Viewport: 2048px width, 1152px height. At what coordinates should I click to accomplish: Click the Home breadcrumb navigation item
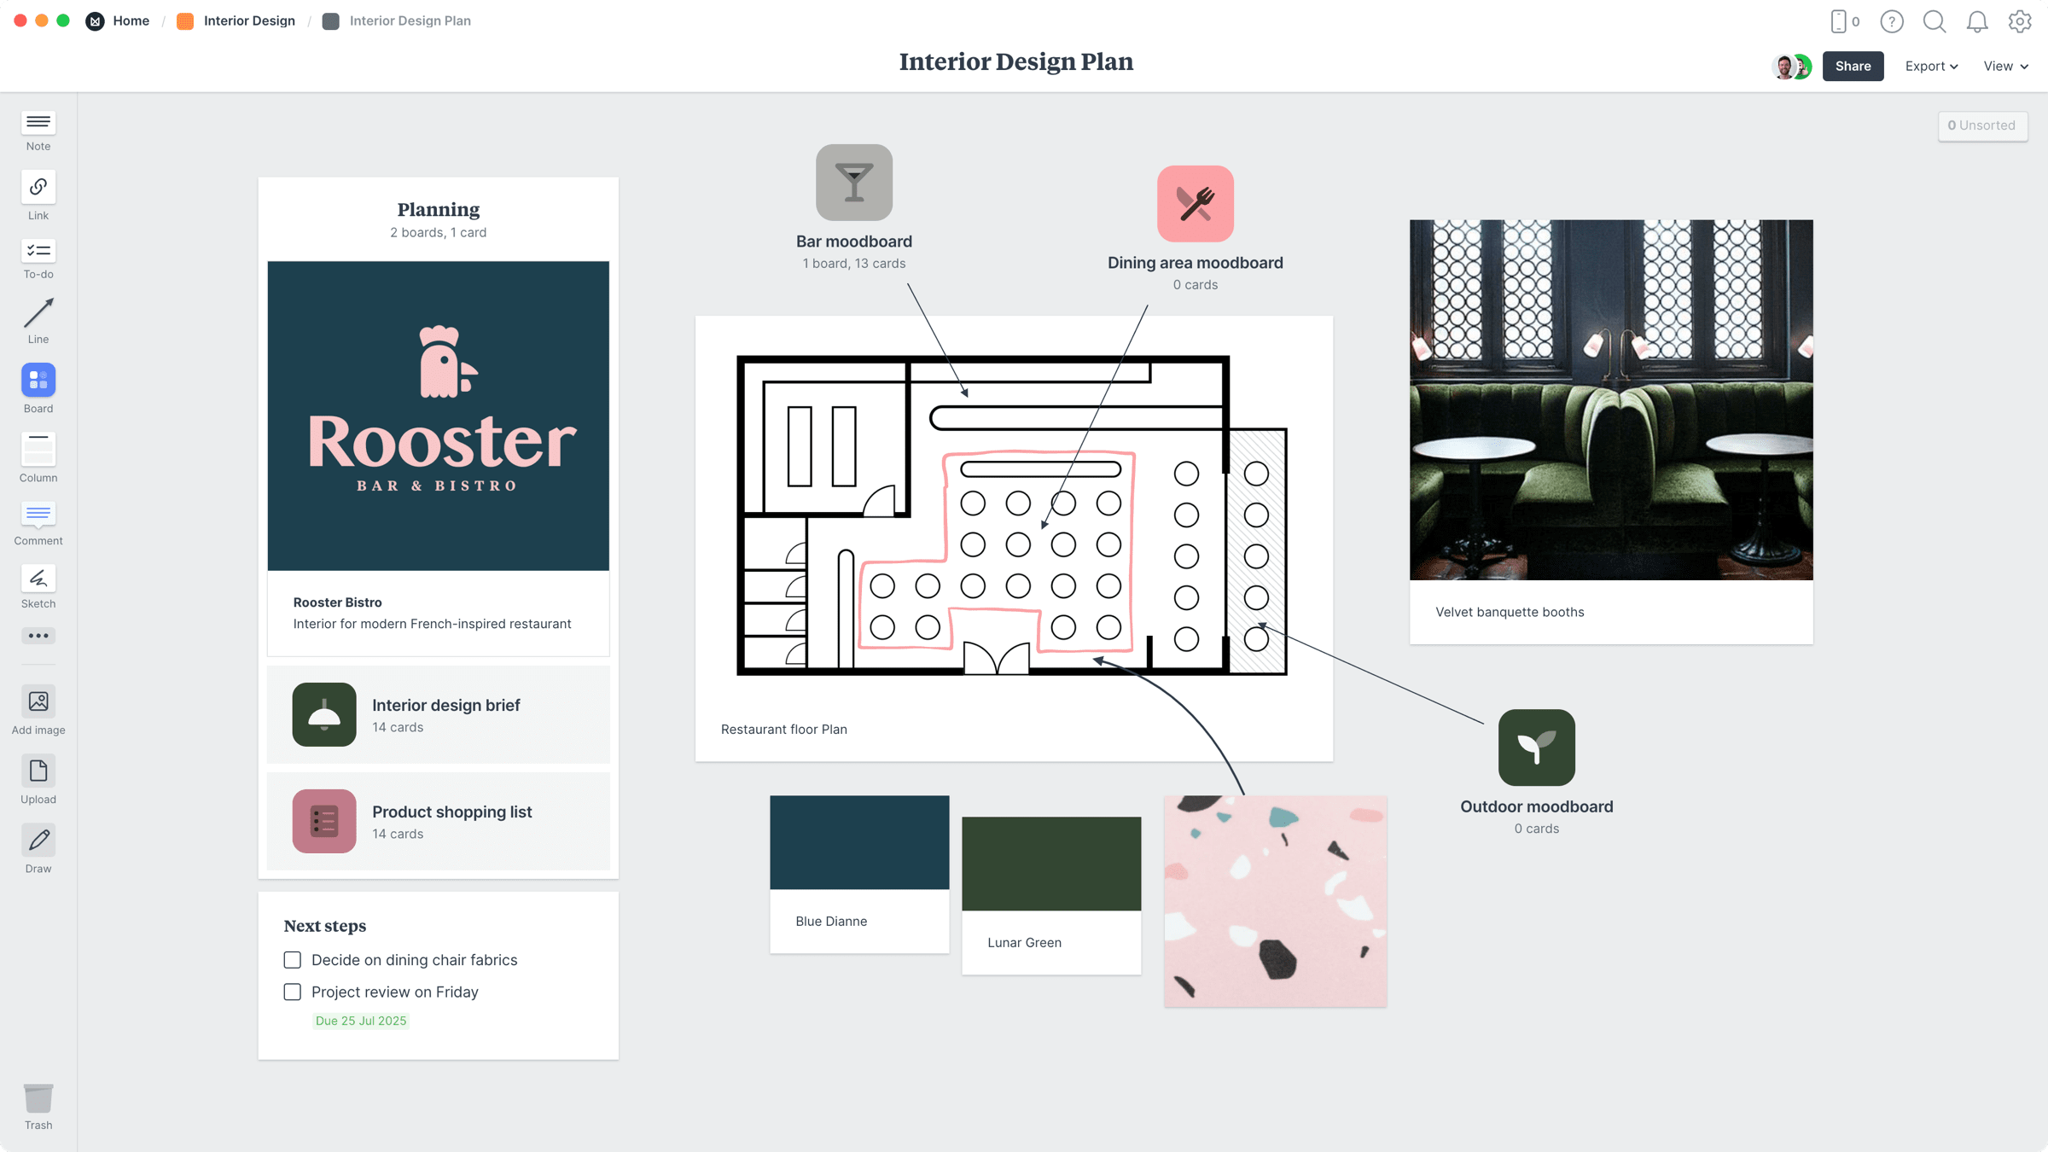point(131,20)
